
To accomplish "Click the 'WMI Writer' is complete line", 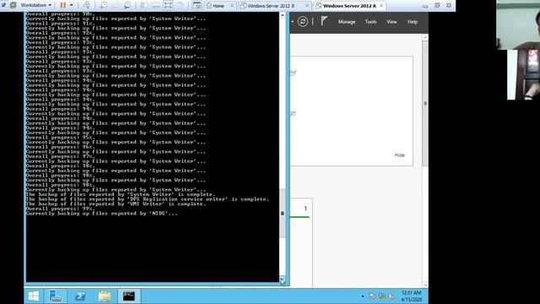I will coord(116,204).
